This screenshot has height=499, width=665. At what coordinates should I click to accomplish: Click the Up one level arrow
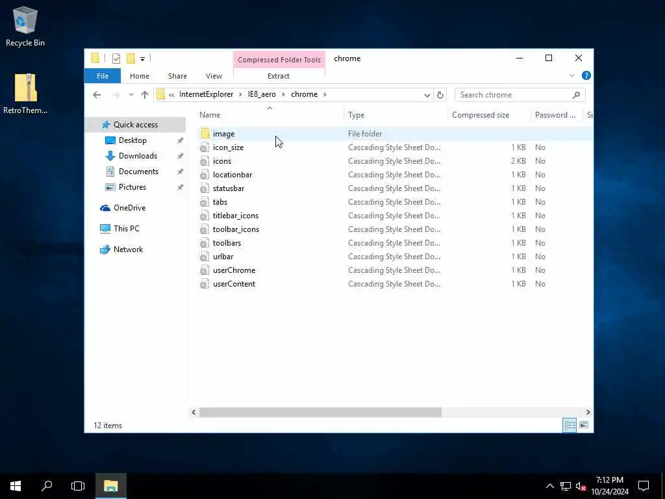[x=145, y=95]
